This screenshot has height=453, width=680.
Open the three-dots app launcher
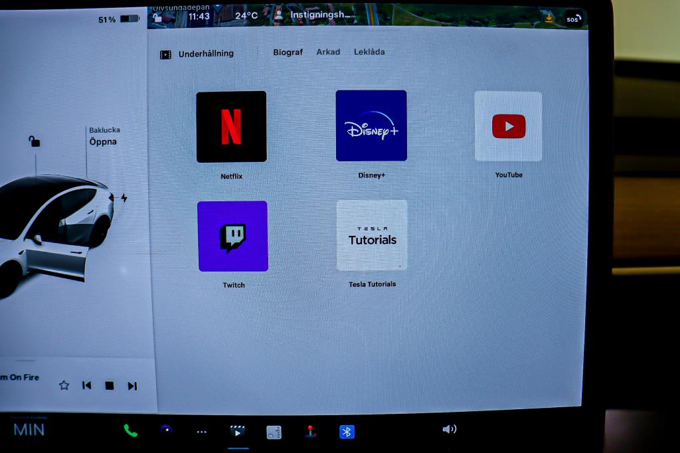[x=202, y=432]
